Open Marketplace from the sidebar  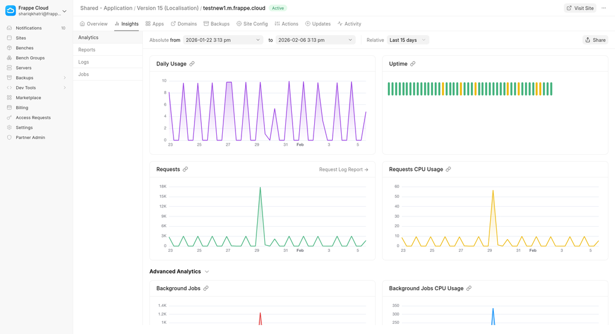pos(28,98)
